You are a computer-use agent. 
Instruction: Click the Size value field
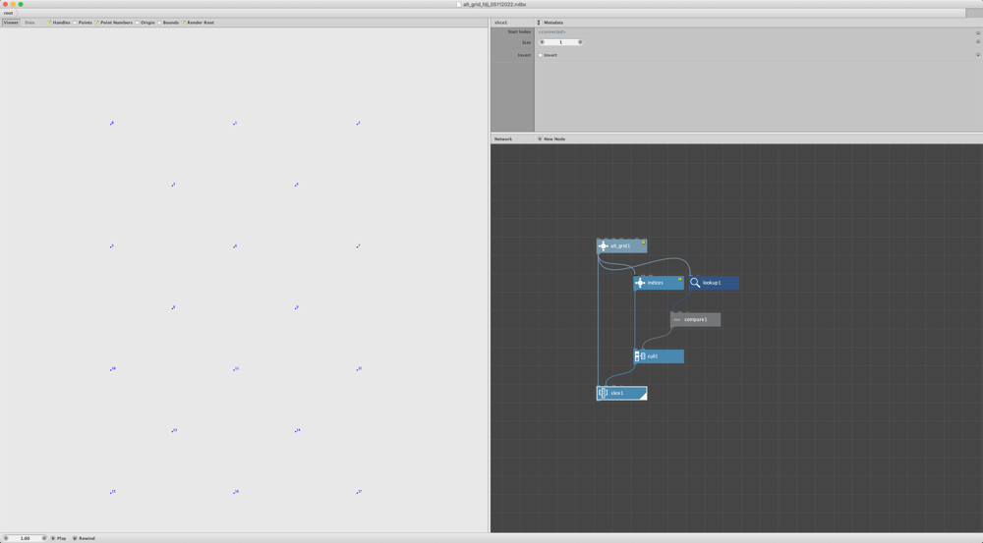coord(561,42)
